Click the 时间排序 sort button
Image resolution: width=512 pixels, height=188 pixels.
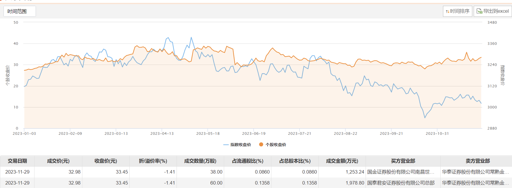pyautogui.click(x=457, y=11)
